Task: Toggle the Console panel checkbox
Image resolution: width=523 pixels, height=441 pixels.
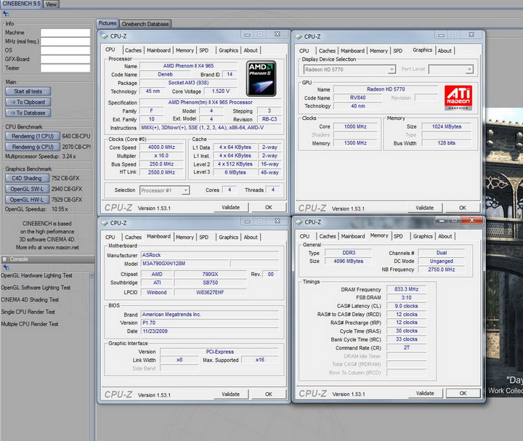Action: click(4, 259)
